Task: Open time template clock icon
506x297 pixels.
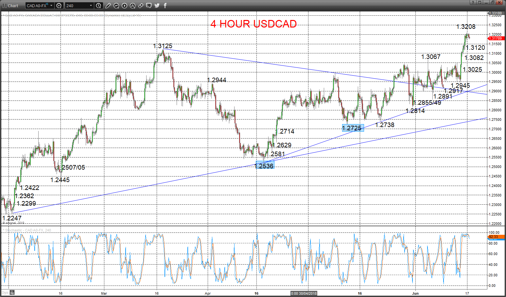Action: [x=99, y=6]
